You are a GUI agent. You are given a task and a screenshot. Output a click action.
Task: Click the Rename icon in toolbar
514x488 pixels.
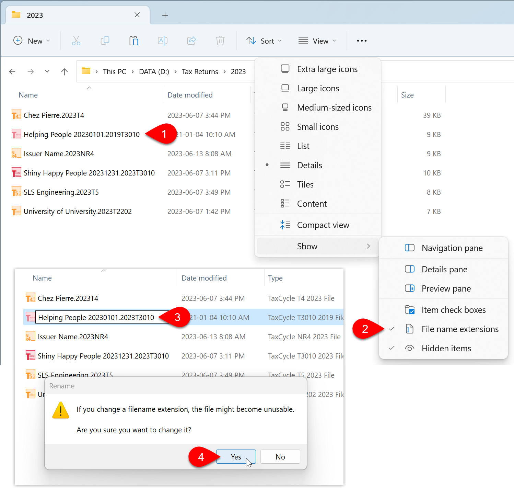(163, 41)
